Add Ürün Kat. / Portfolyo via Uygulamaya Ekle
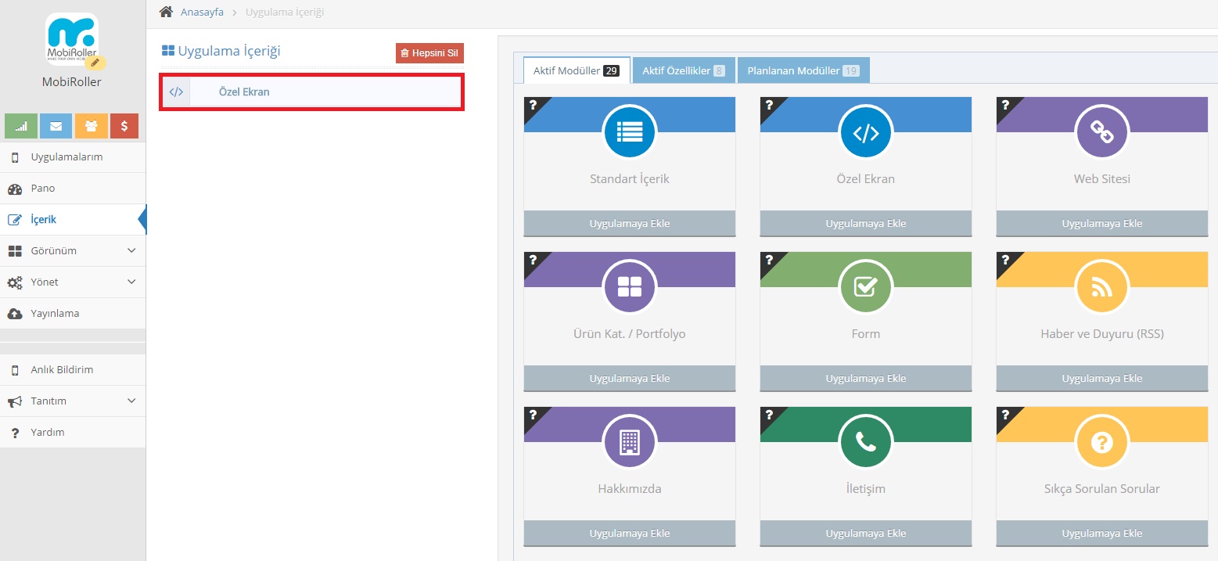Screen dimensions: 1218x561 point(630,378)
